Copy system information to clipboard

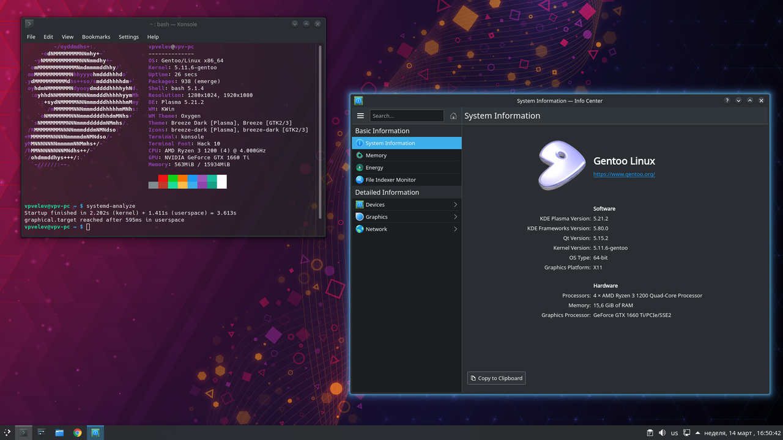click(x=496, y=378)
